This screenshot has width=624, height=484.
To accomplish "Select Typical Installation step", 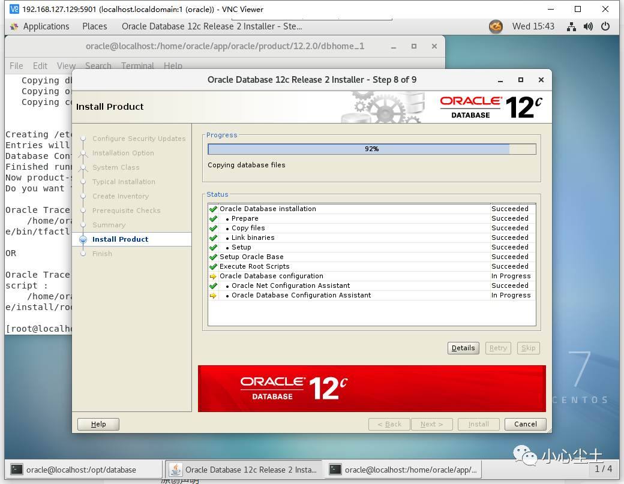I will click(124, 182).
